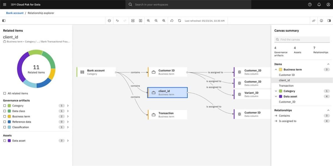Viewport: 333px width, 166px height.
Task: Check the Business term checkbox in Related items
Action: pyautogui.click(x=4, y=116)
